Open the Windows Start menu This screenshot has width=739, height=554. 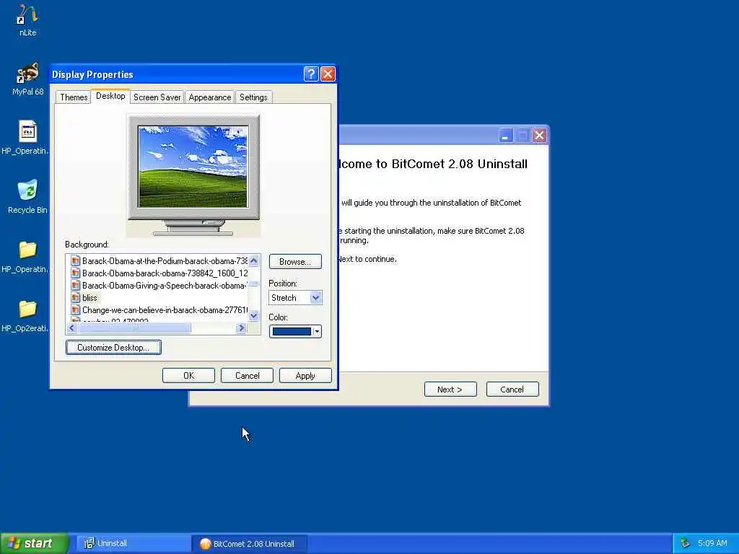point(34,543)
